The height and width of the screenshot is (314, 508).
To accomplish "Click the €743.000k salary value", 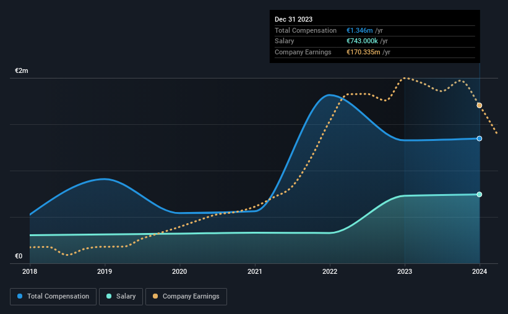I will coord(362,41).
